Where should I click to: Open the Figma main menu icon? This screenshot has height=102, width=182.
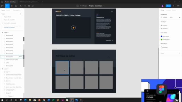(x=2, y=6)
